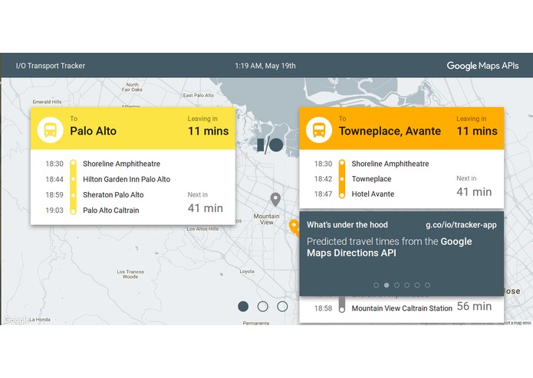Select the orange map pin near Mountain View
This screenshot has height=378, width=533.
[x=294, y=227]
